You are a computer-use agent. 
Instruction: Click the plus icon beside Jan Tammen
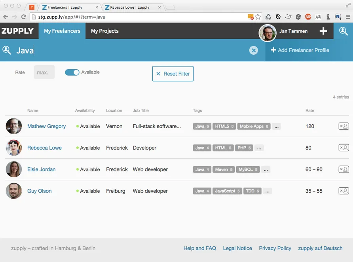pyautogui.click(x=323, y=31)
